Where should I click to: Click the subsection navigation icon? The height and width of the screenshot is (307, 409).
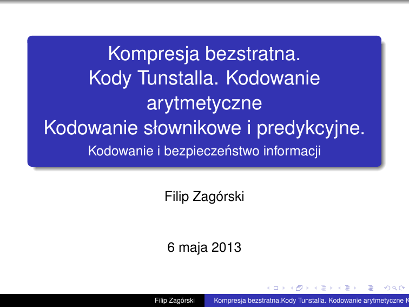pos(322,288)
